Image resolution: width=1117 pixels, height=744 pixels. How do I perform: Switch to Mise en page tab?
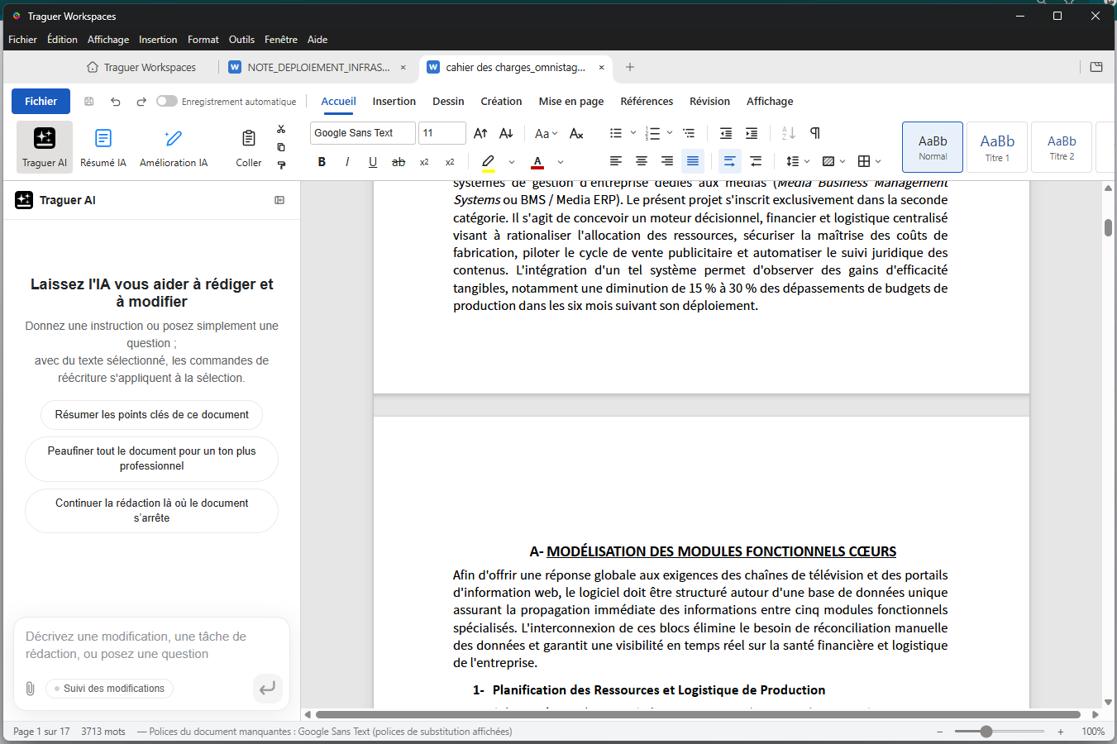coord(571,102)
